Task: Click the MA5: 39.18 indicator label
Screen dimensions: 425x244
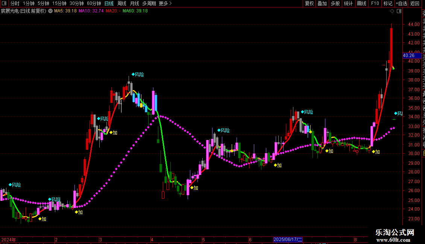Action: (x=65, y=11)
